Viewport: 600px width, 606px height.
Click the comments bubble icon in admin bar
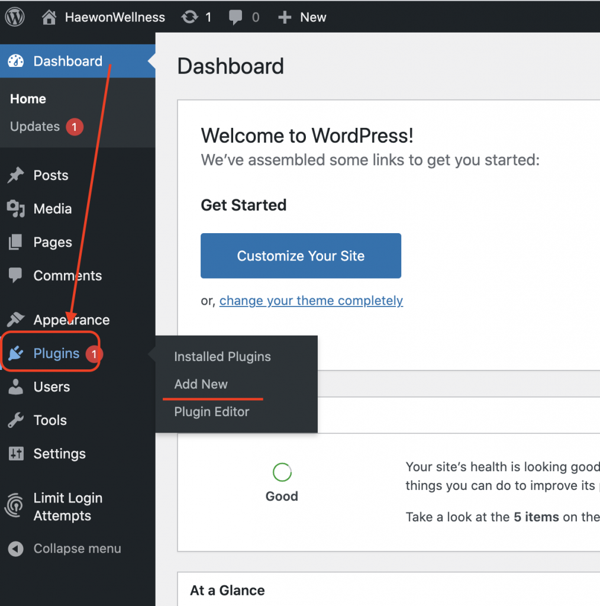(236, 18)
